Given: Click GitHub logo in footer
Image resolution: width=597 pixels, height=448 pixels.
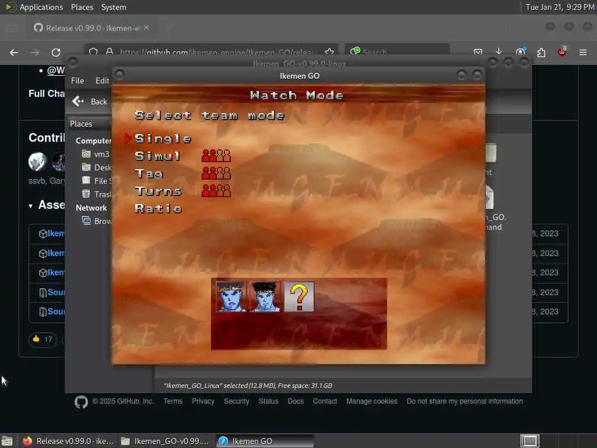Looking at the screenshot, I should [81, 402].
